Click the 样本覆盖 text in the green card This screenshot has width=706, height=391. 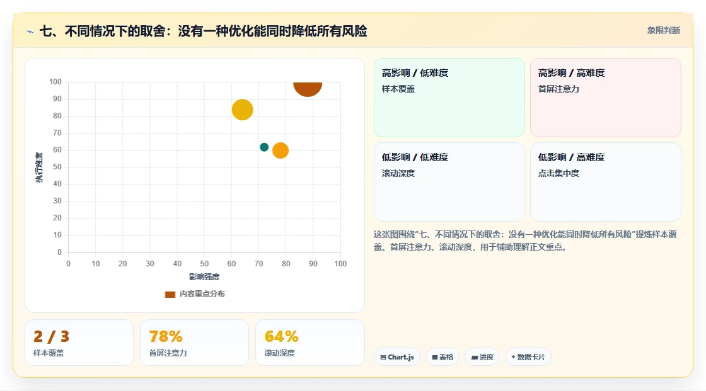click(x=398, y=89)
